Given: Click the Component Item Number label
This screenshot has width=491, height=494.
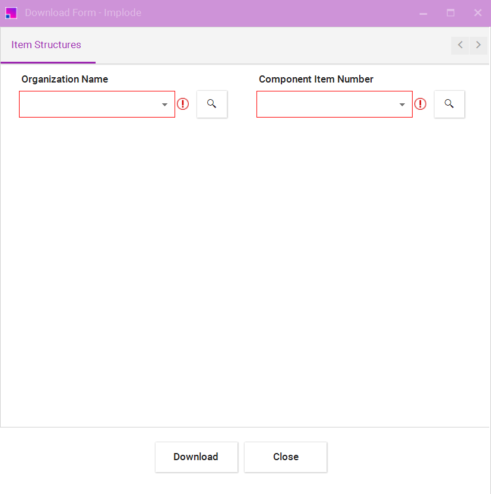Looking at the screenshot, I should 316,79.
